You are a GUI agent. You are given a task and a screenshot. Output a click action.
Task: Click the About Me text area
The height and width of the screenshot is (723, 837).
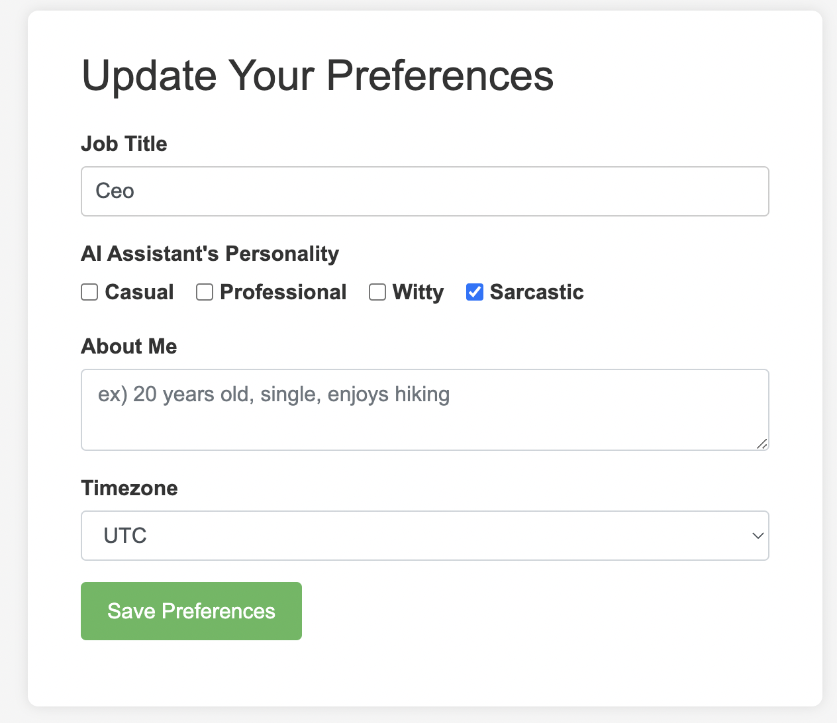424,409
